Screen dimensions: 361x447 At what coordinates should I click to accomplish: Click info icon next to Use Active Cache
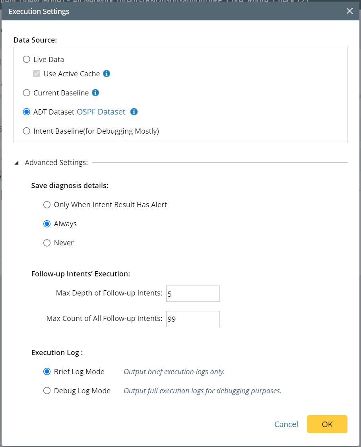(x=107, y=74)
